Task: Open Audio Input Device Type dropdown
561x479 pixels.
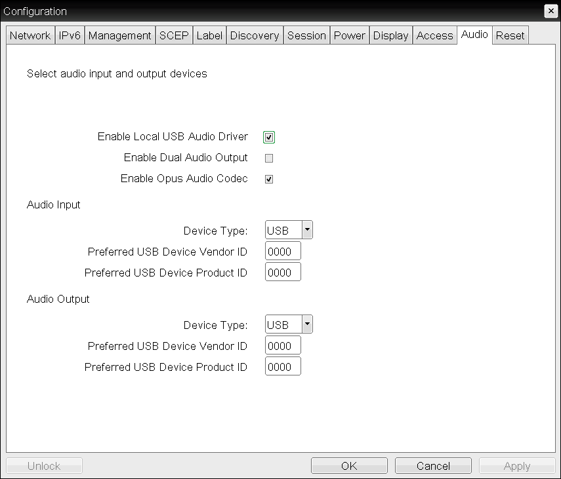Action: pos(289,230)
